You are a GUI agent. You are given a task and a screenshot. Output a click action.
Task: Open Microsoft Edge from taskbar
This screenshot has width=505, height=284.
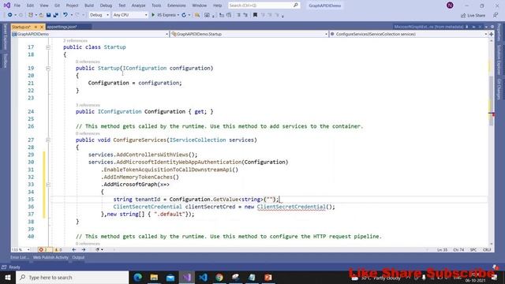pos(138,277)
